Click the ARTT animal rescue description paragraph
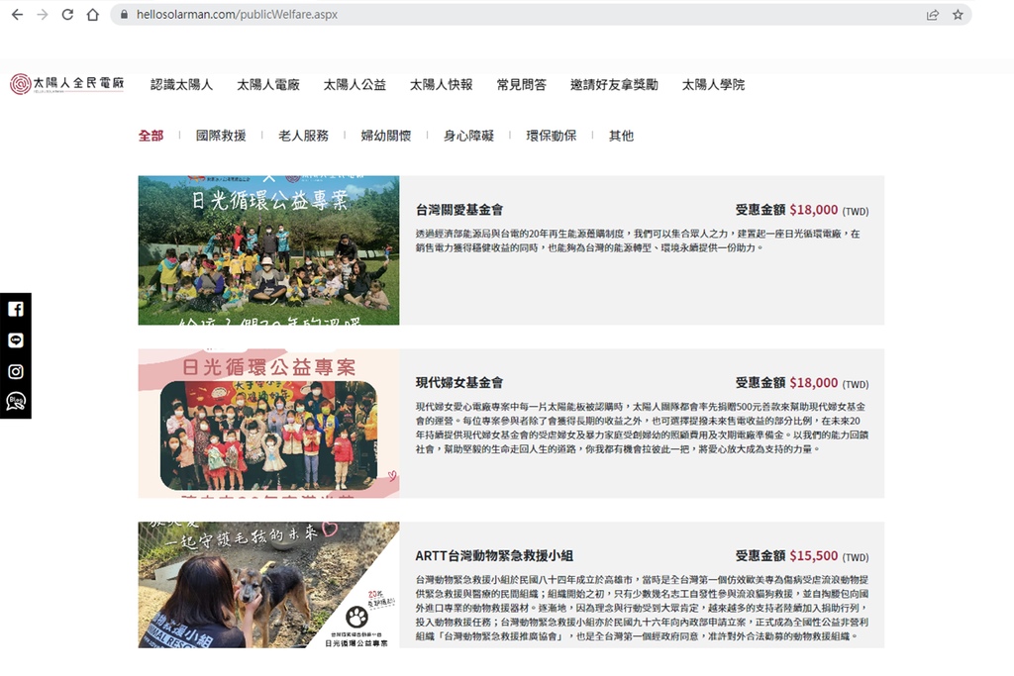Viewport: 1014px width, 676px height. pyautogui.click(x=642, y=608)
